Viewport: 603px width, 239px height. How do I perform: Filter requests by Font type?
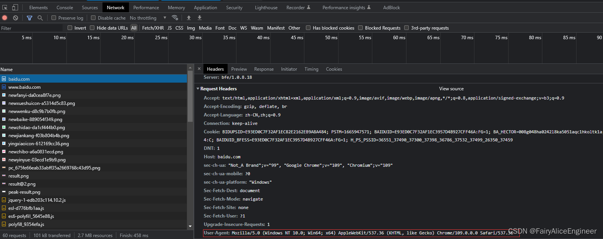[220, 28]
